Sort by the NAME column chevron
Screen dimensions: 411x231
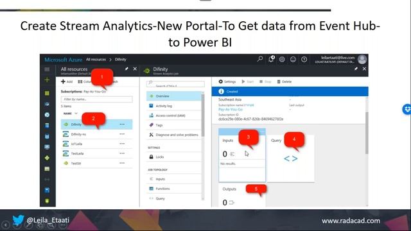tap(76, 114)
